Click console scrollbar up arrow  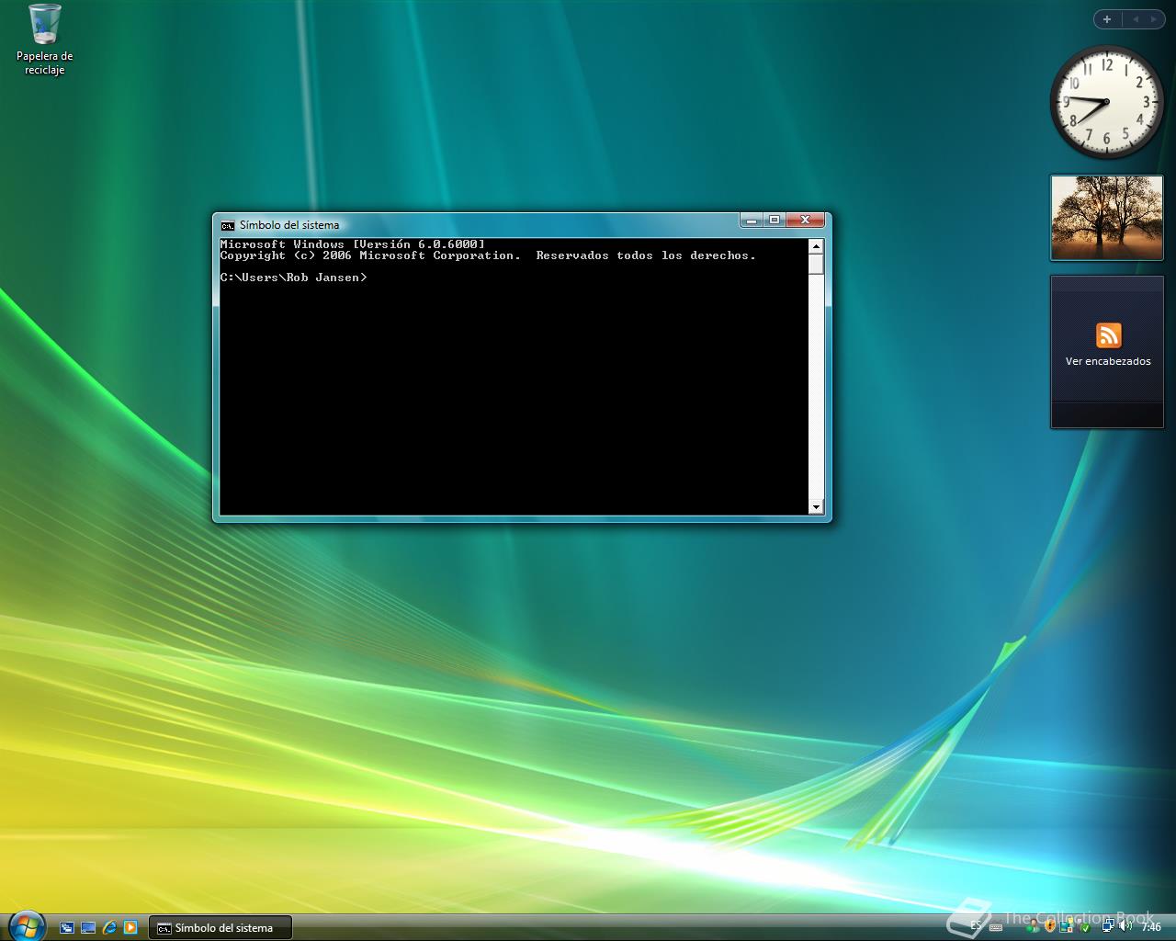pos(816,245)
